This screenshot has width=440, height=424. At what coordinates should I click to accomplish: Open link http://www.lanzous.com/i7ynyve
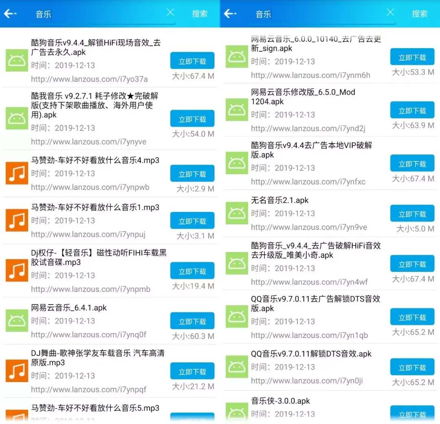[89, 142]
